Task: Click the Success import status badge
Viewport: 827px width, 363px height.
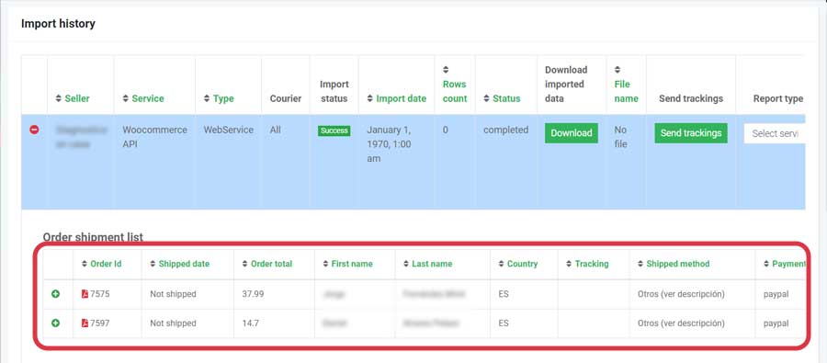Action: click(334, 130)
